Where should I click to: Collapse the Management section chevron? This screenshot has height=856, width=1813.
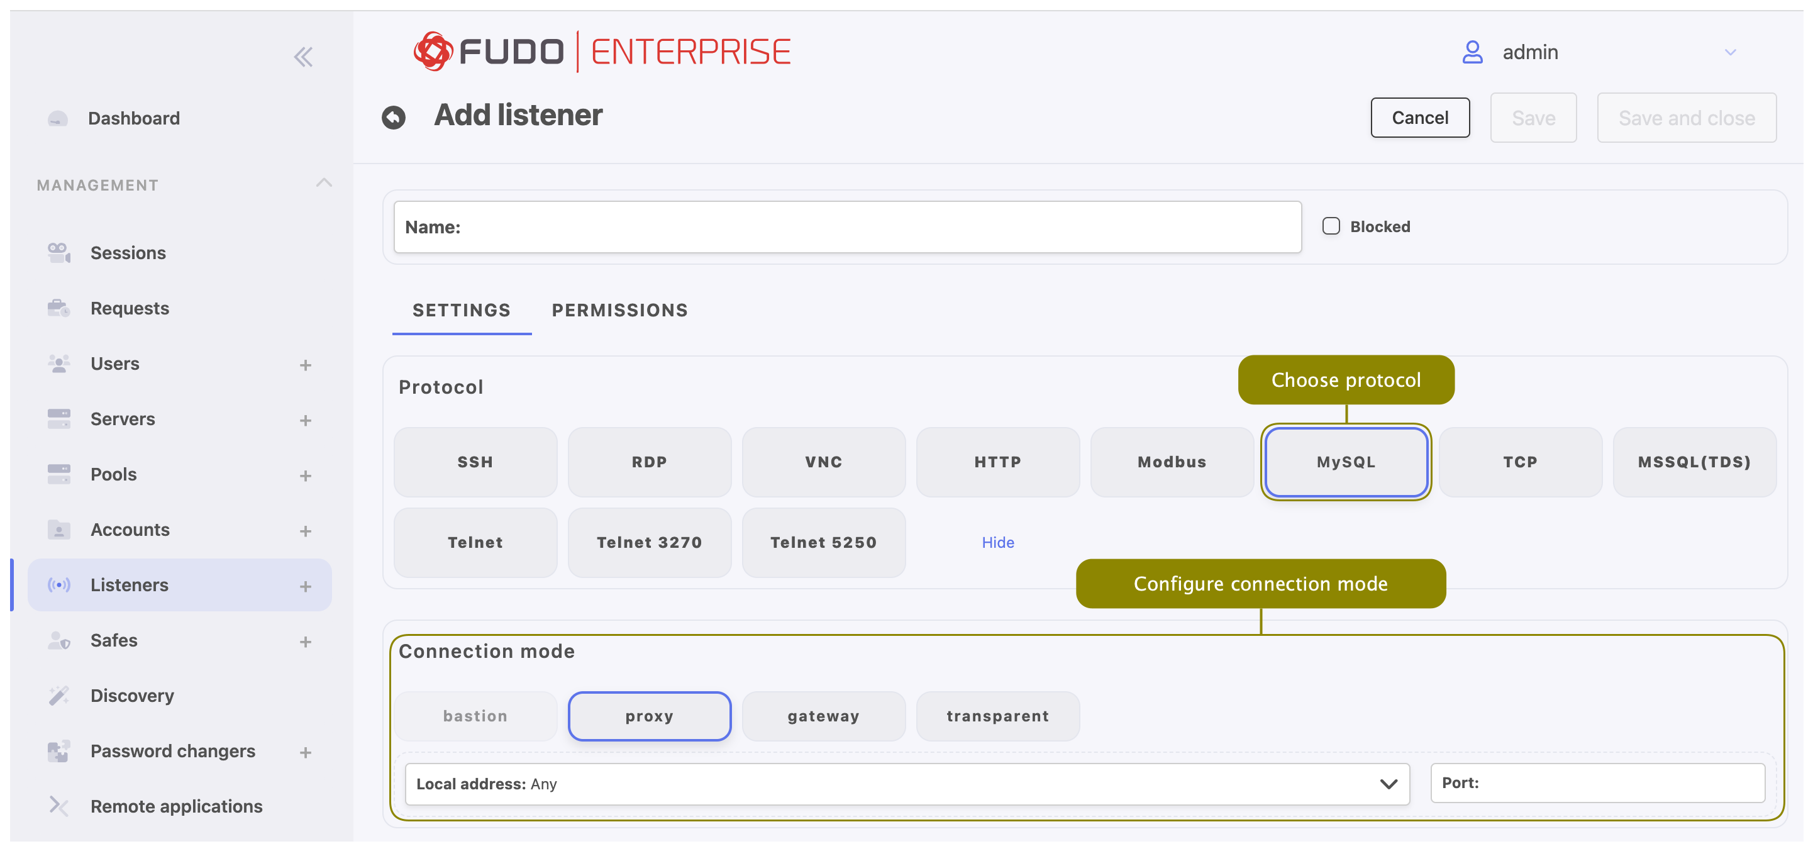[x=324, y=183]
